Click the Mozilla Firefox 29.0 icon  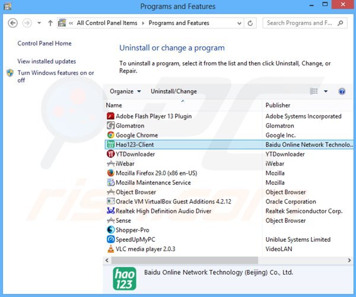(x=110, y=173)
